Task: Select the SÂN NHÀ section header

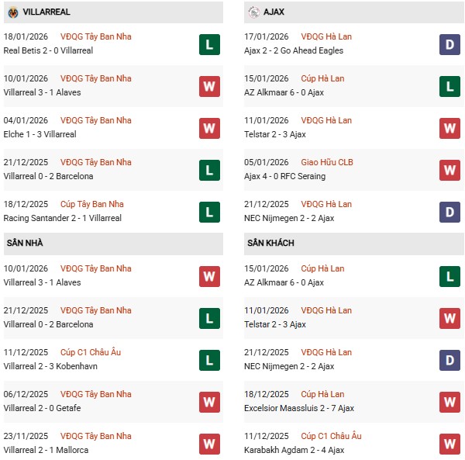Action: tap(25, 243)
